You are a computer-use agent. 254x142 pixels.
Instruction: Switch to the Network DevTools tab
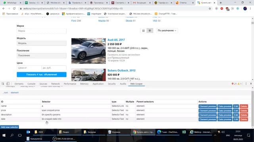pos(56,84)
